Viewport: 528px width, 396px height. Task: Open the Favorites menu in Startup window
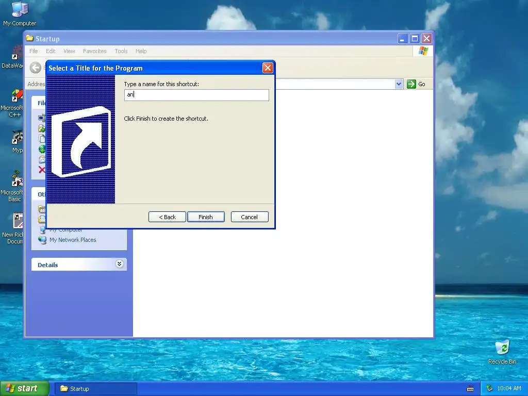coord(95,51)
